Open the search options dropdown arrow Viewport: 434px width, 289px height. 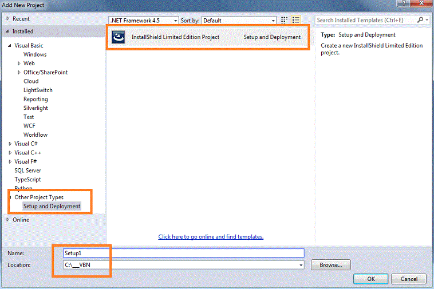pyautogui.click(x=427, y=20)
